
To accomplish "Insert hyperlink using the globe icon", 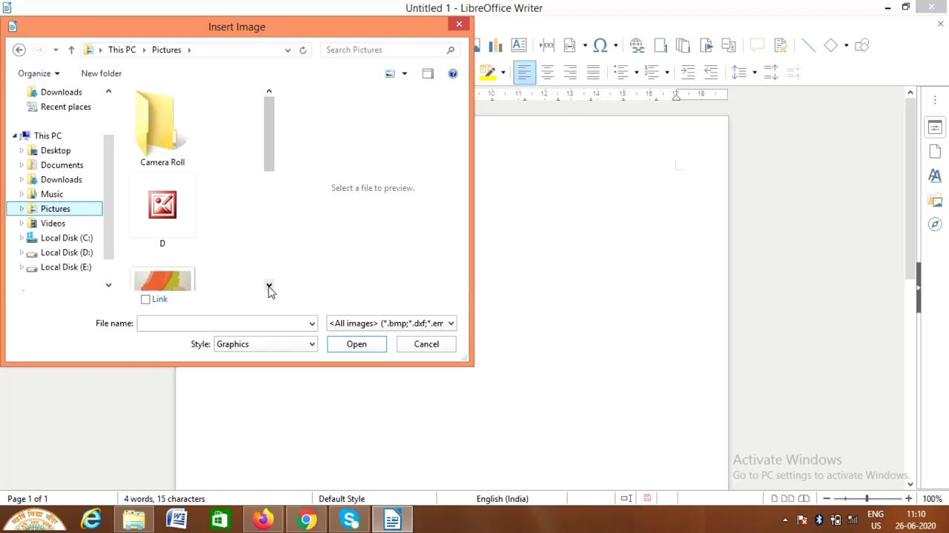I will (637, 45).
